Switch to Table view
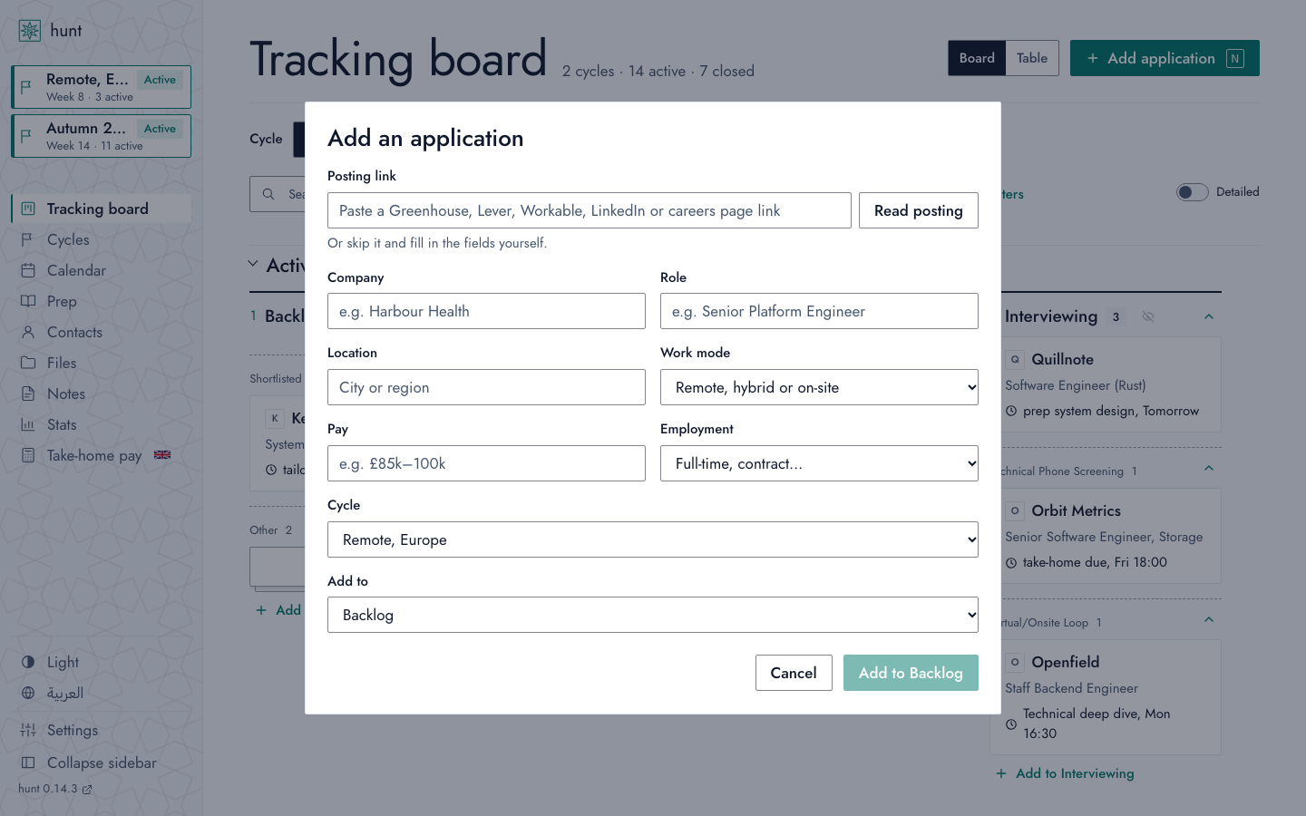This screenshot has height=816, width=1306. click(1032, 58)
